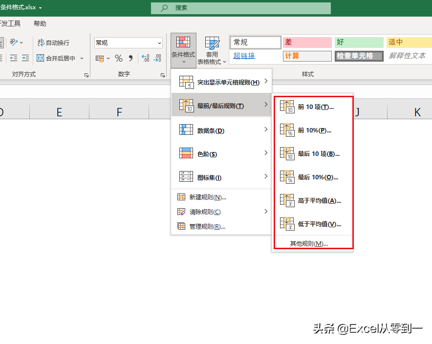432x344 pixels.
Task: Click the percent style icon
Action: (x=119, y=58)
